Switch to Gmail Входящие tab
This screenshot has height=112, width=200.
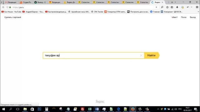[11, 2]
